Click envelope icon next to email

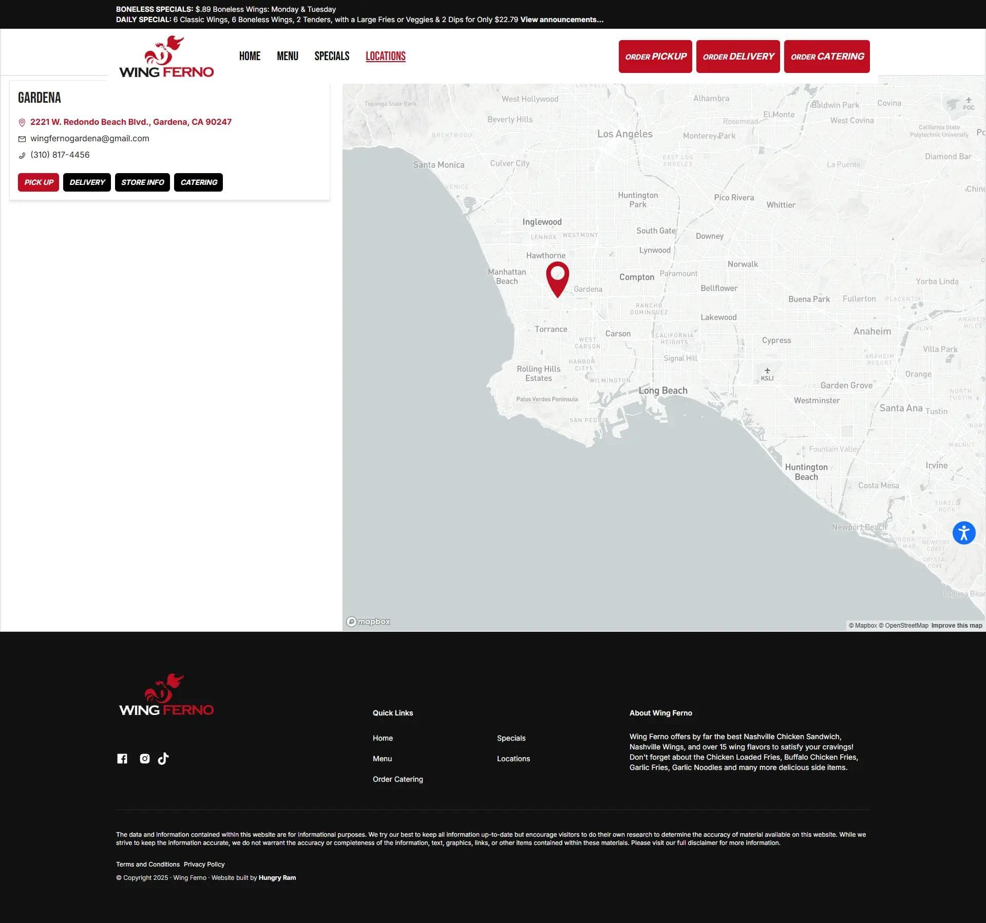(x=22, y=139)
